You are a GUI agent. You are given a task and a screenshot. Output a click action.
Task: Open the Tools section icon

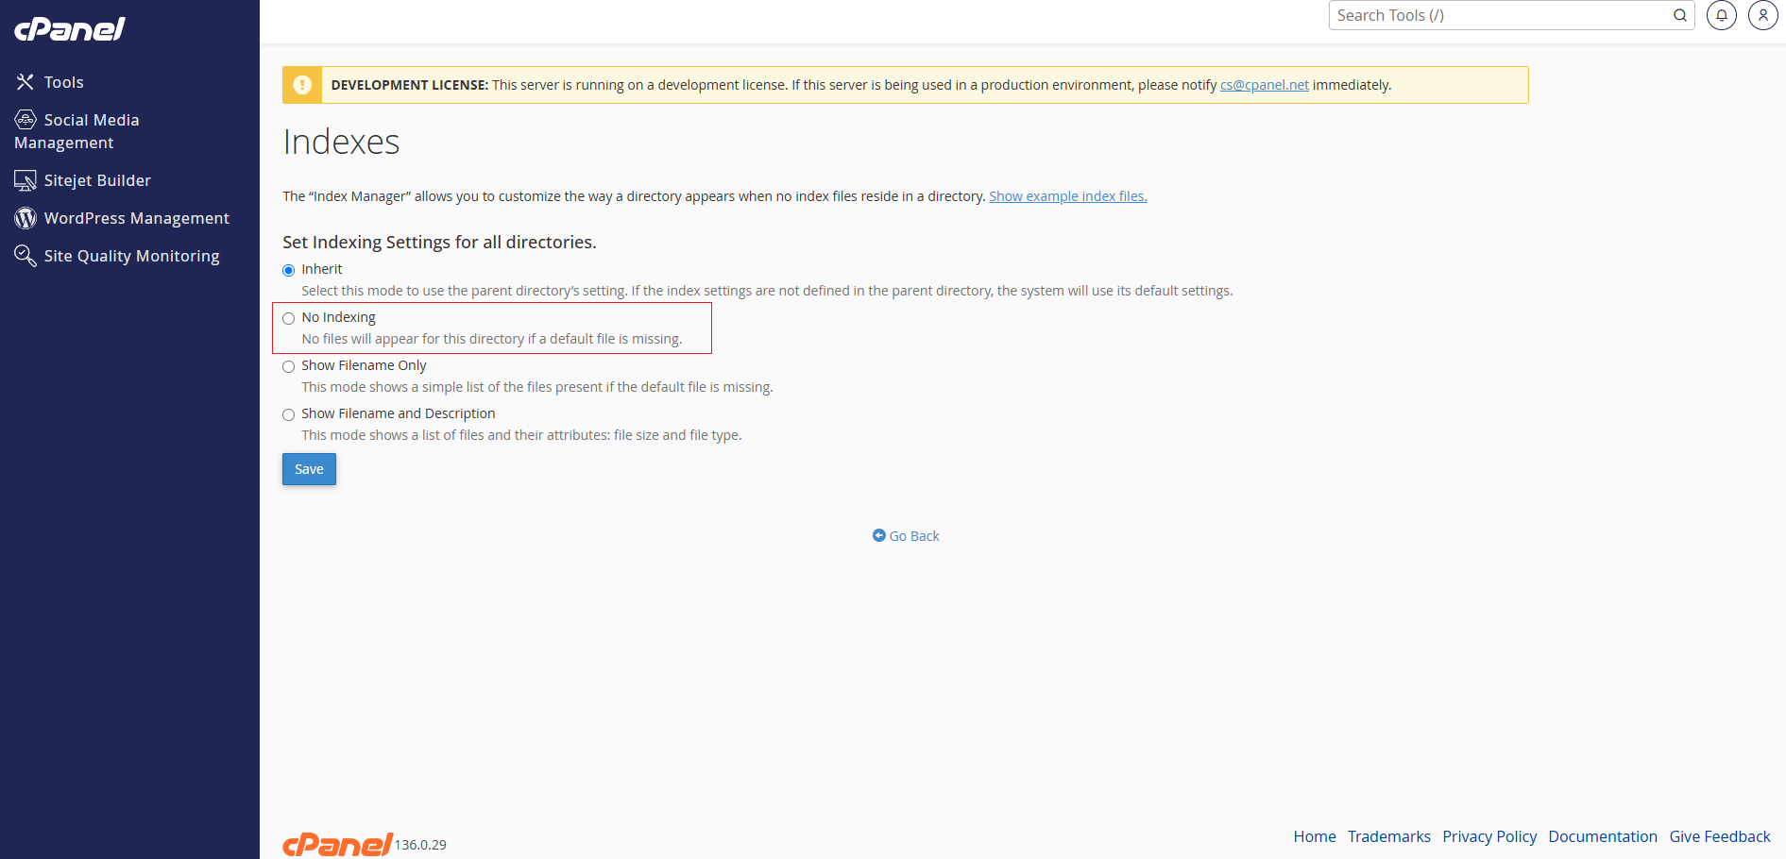(26, 82)
